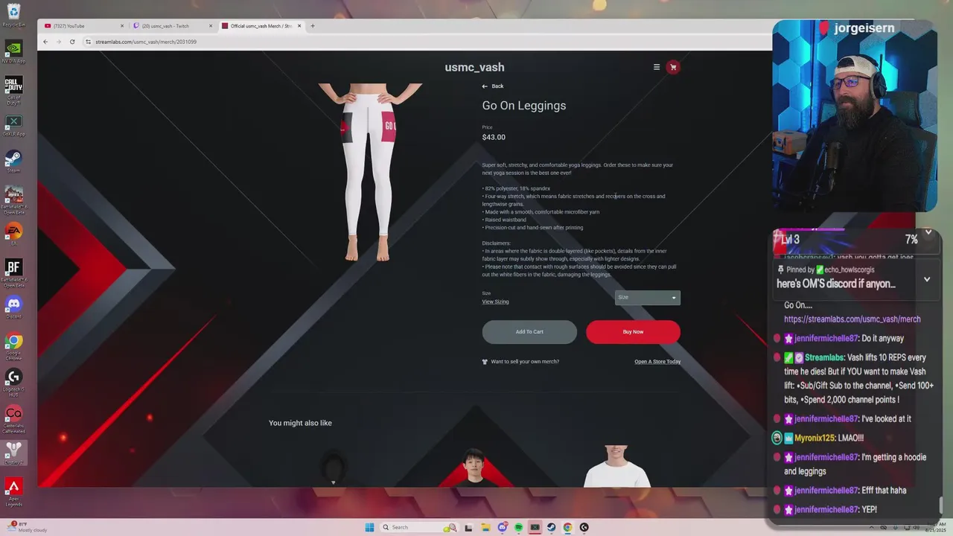
Task: Click the price $43.00
Action: [x=494, y=137]
